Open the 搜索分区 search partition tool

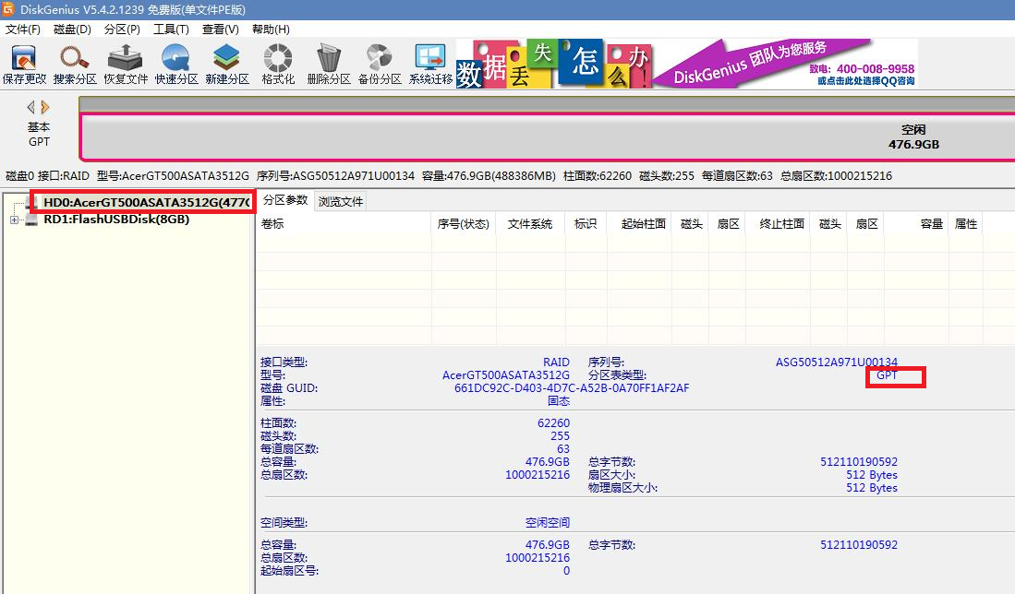tap(75, 65)
